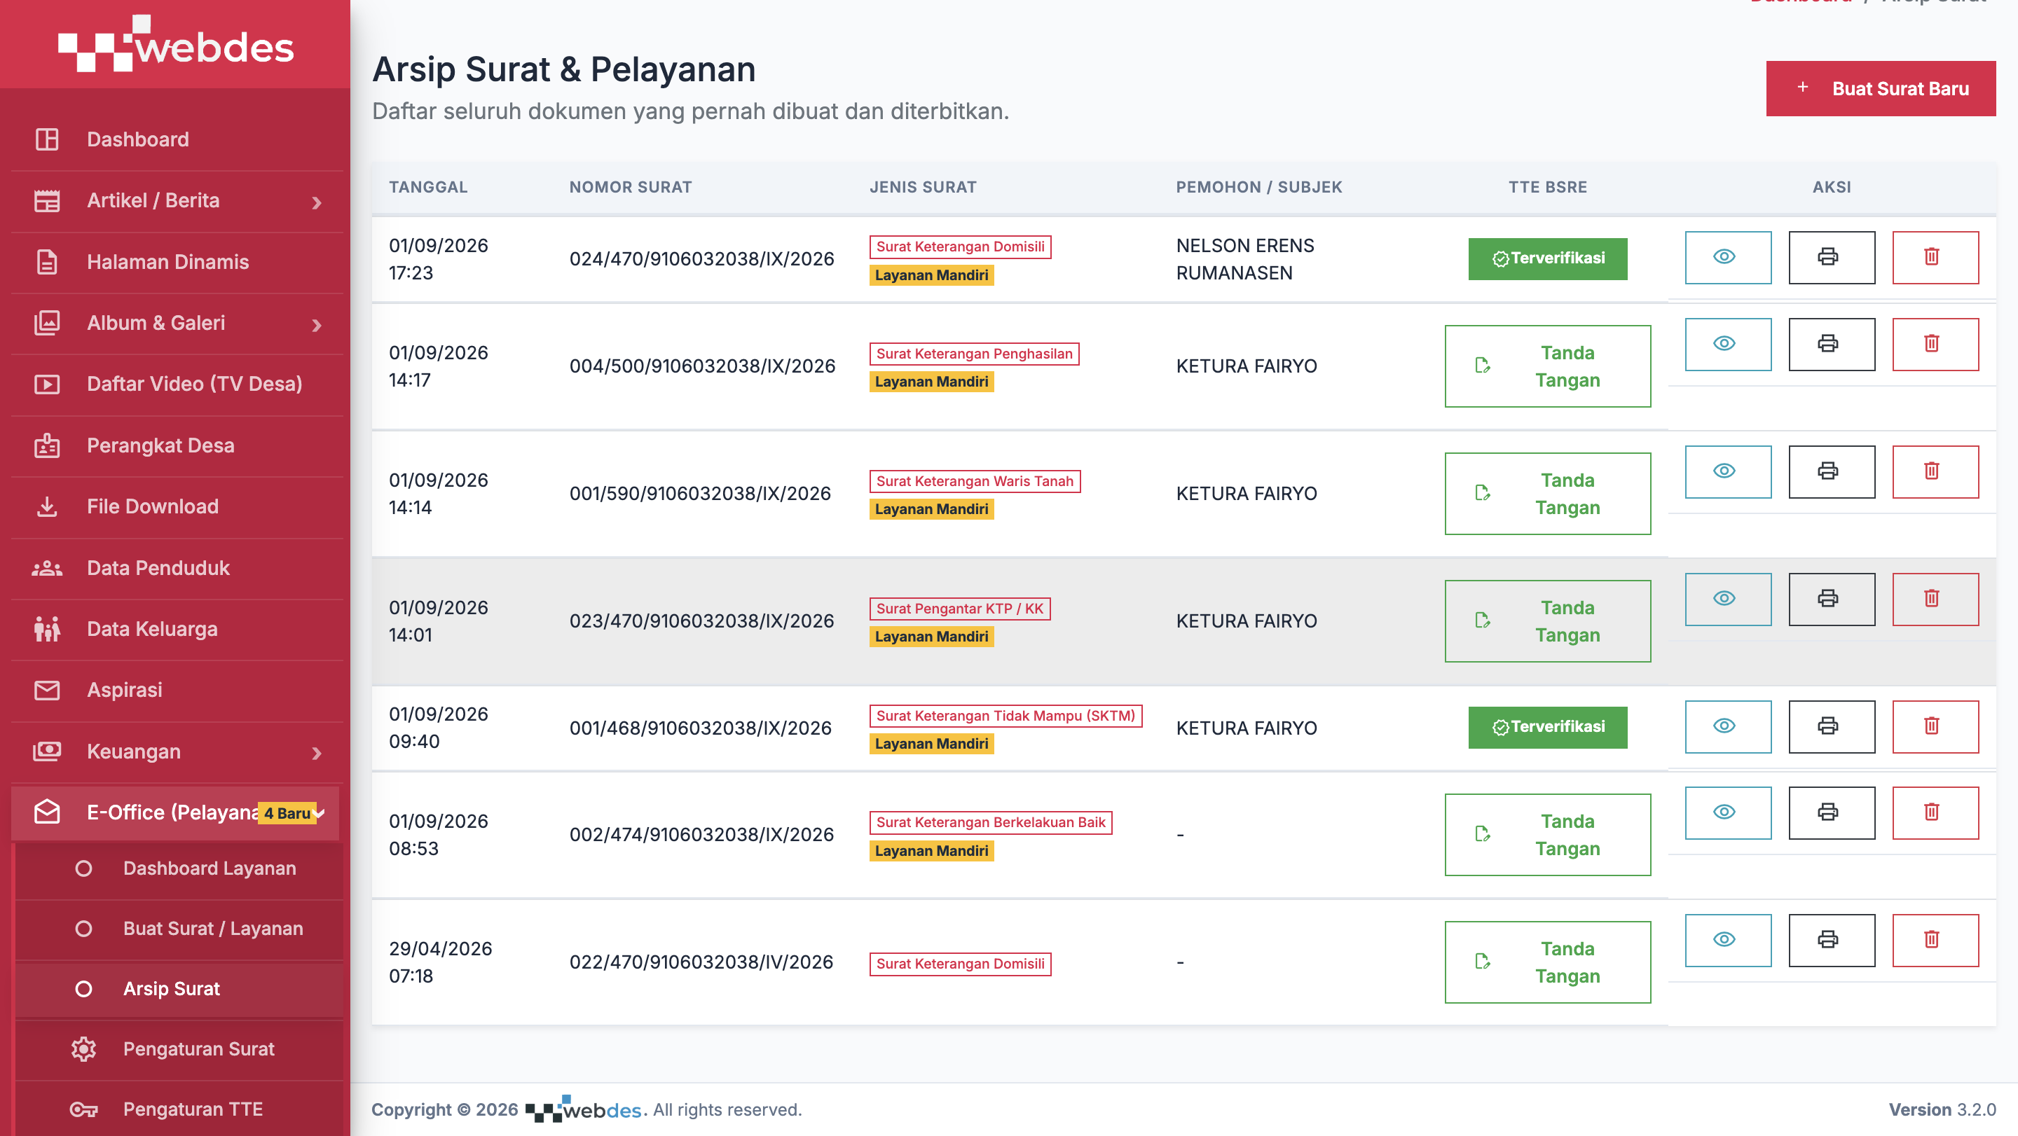
Task: Preview the NELSON ERENS RUMANASEN letter
Action: (1727, 257)
